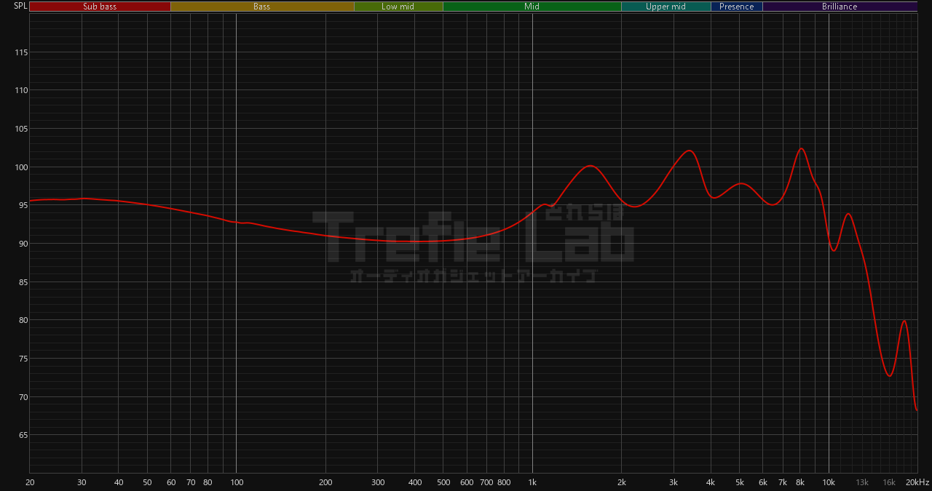Click the 90 dB value on SPL axis

(x=22, y=244)
